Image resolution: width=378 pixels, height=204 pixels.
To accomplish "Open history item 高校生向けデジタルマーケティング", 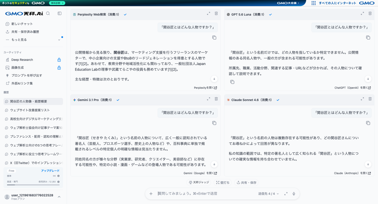I will click(33, 119).
